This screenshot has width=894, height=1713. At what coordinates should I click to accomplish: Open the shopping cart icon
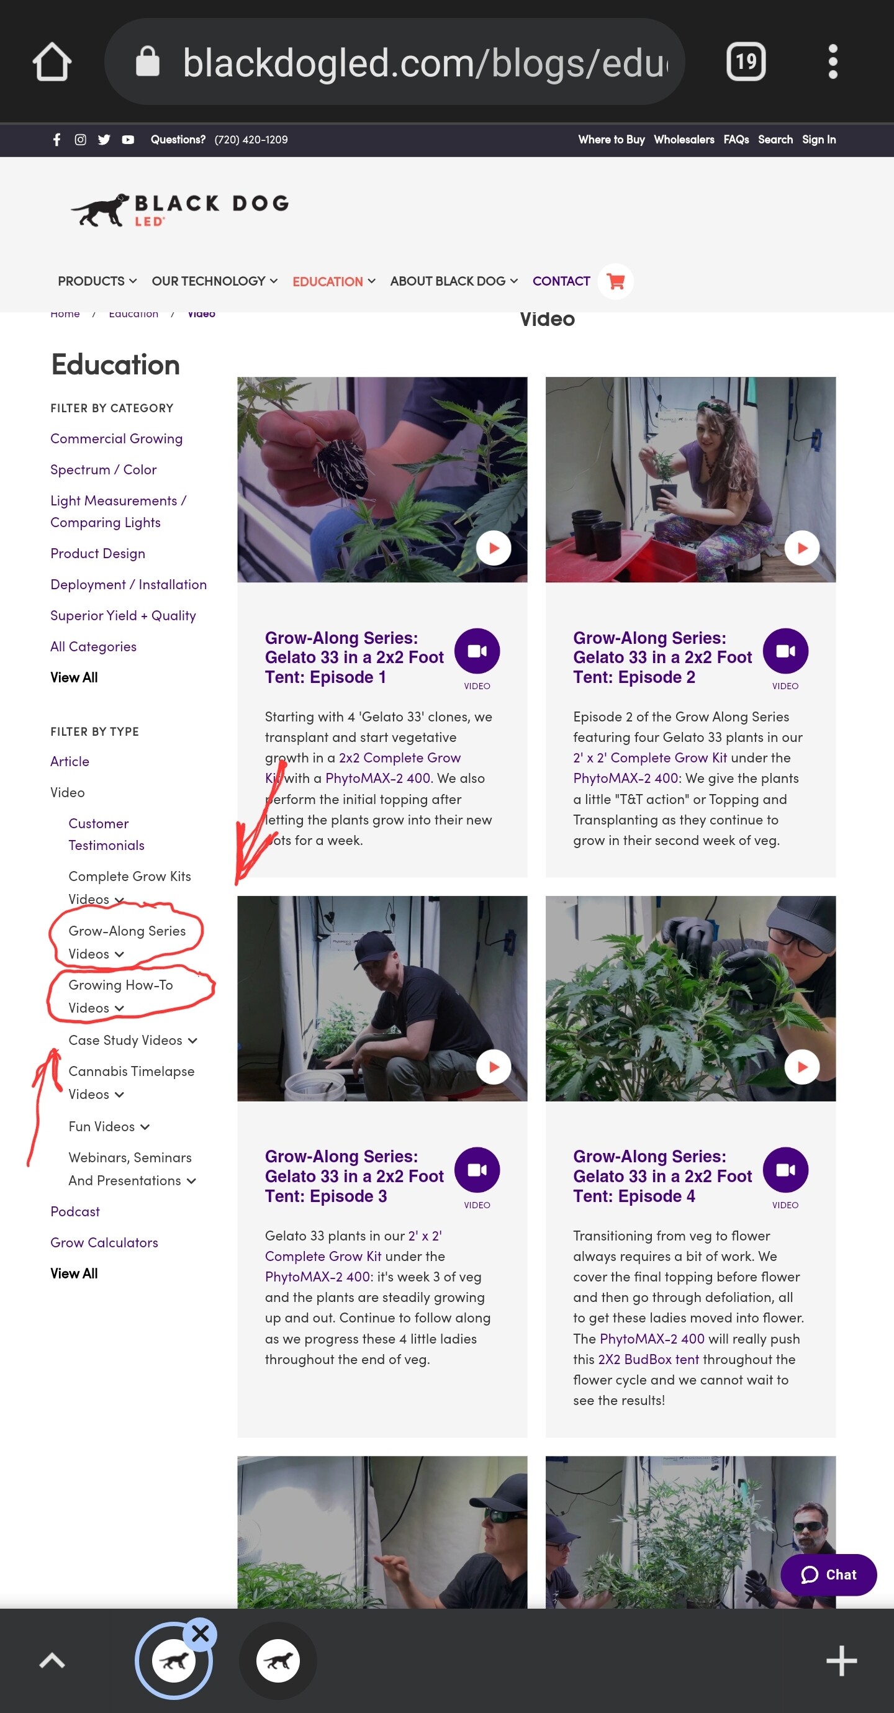615,281
